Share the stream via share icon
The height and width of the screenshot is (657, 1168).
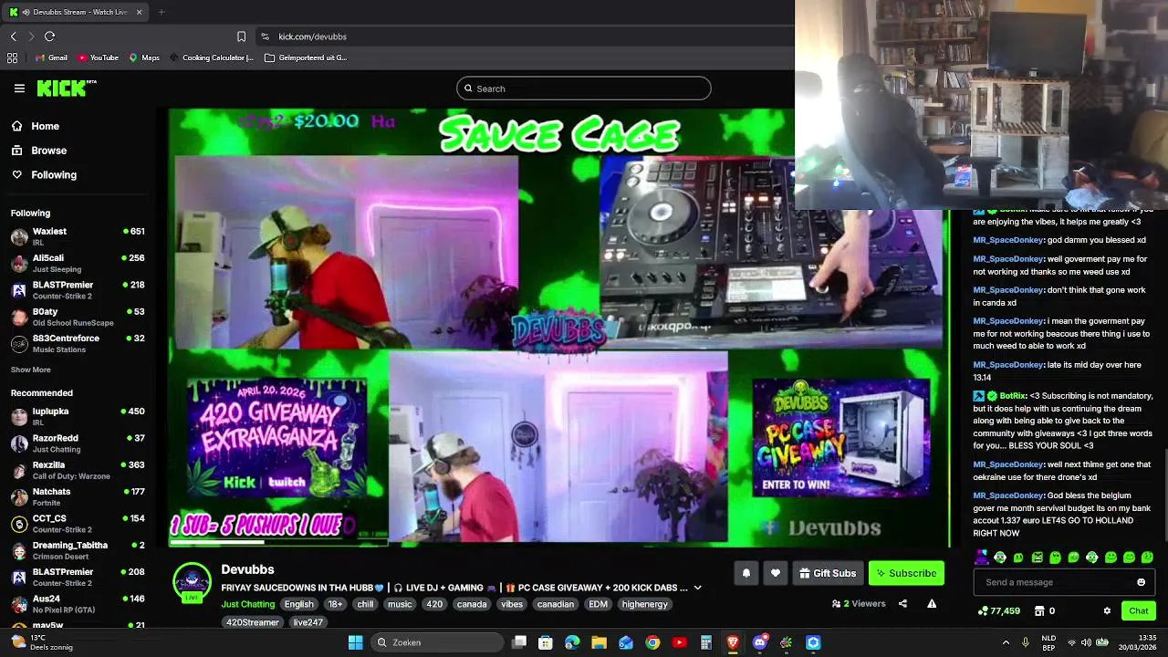[x=902, y=603]
